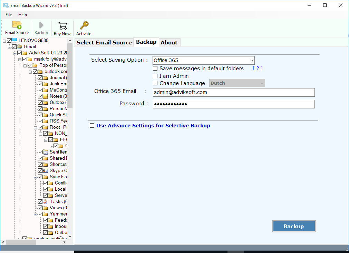Click the AdvikSoft_04-23 folder icon
Screen dimensions: 349x253
click(x=25, y=53)
